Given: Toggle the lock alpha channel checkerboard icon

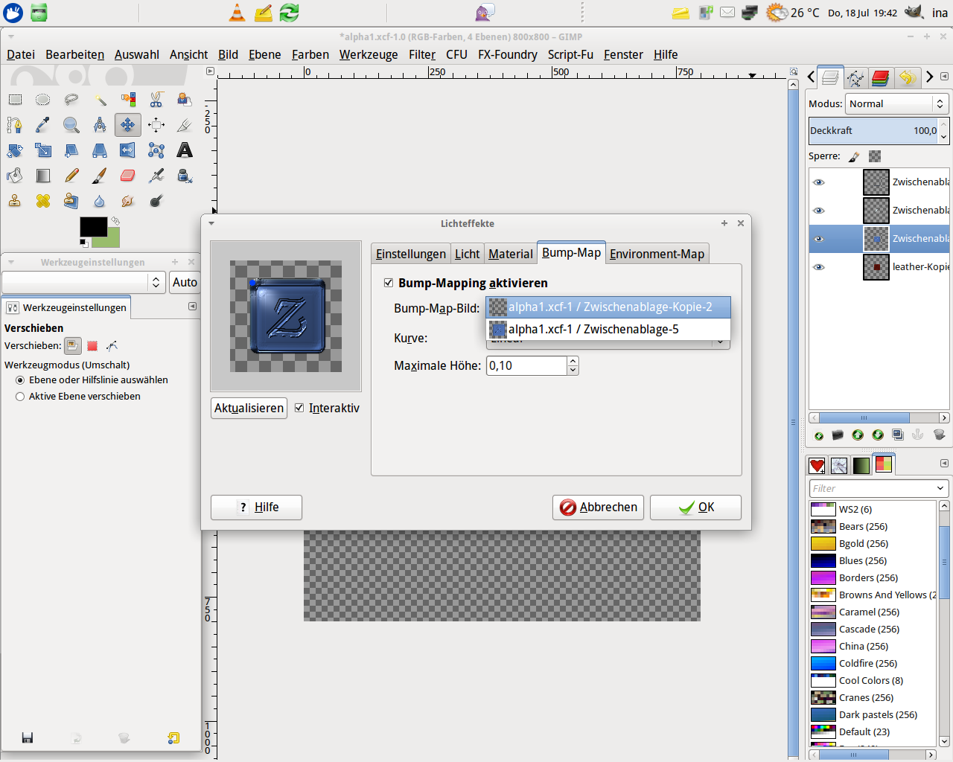Looking at the screenshot, I should point(875,156).
